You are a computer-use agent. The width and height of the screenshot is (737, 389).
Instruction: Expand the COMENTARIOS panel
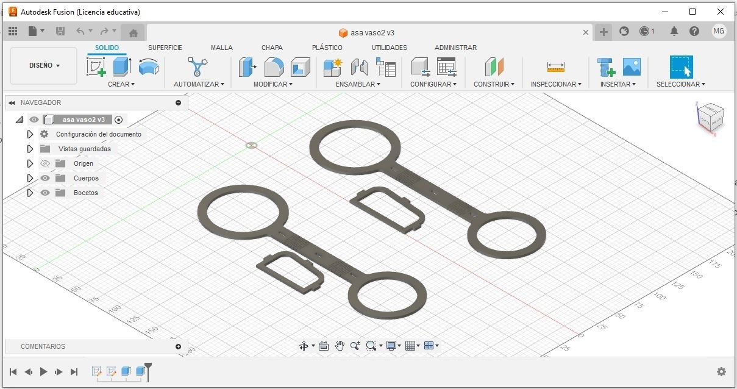tap(179, 346)
